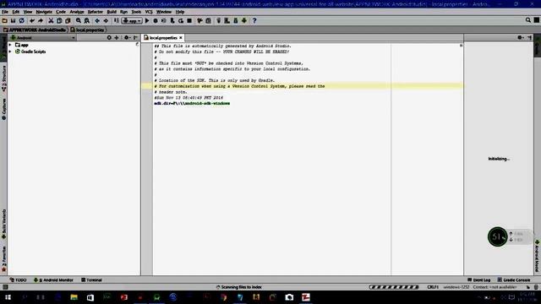
Task: Click the Replace icon in toolbar
Action: (87, 20)
